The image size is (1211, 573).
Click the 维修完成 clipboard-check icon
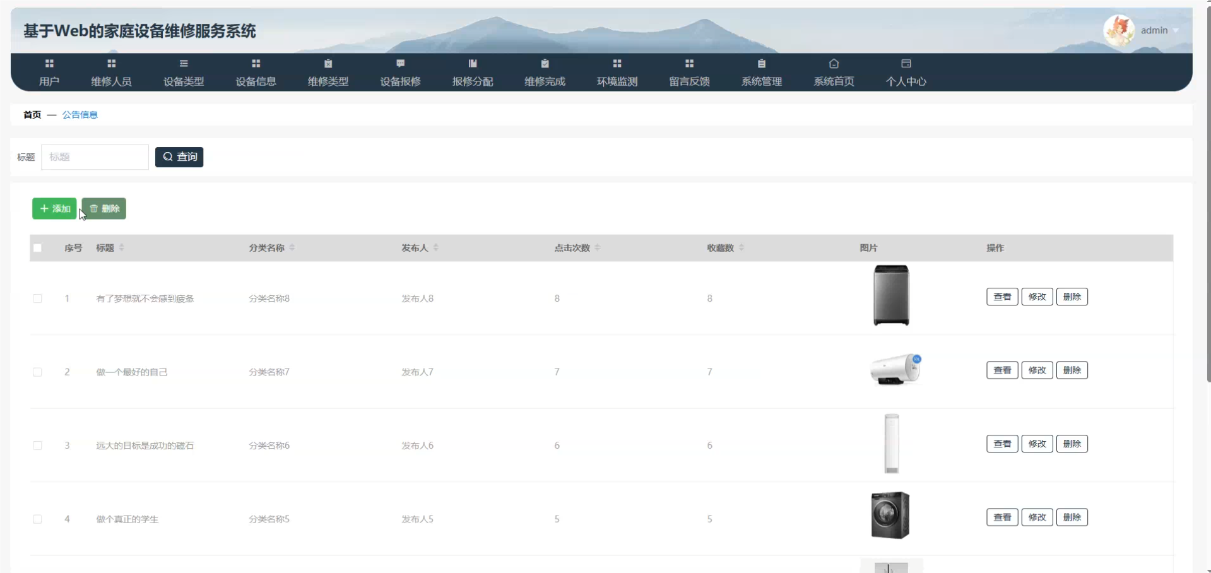(545, 63)
